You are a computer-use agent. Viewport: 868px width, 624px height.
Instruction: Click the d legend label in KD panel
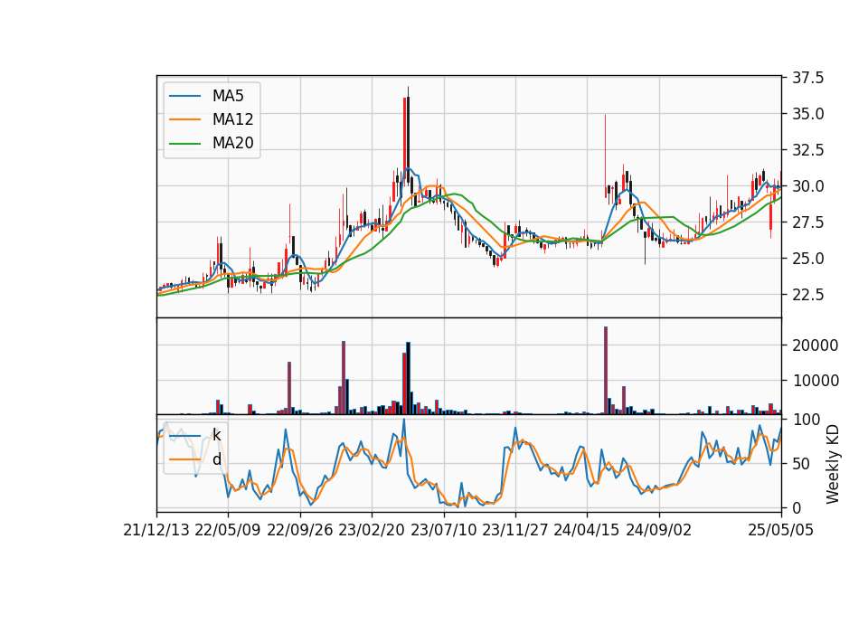216,459
